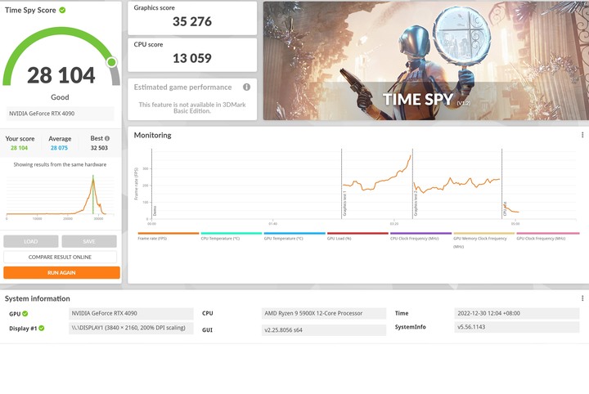Toggle the GPU Clock Frequency legend line
Screen dimensions: 589x394
point(547,236)
